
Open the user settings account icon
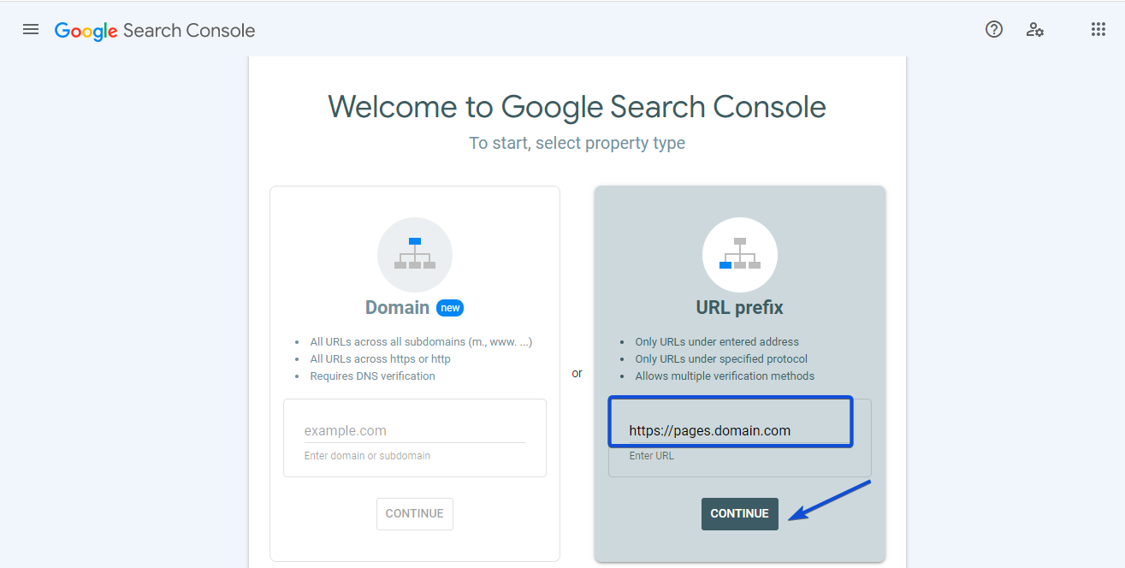point(1035,30)
